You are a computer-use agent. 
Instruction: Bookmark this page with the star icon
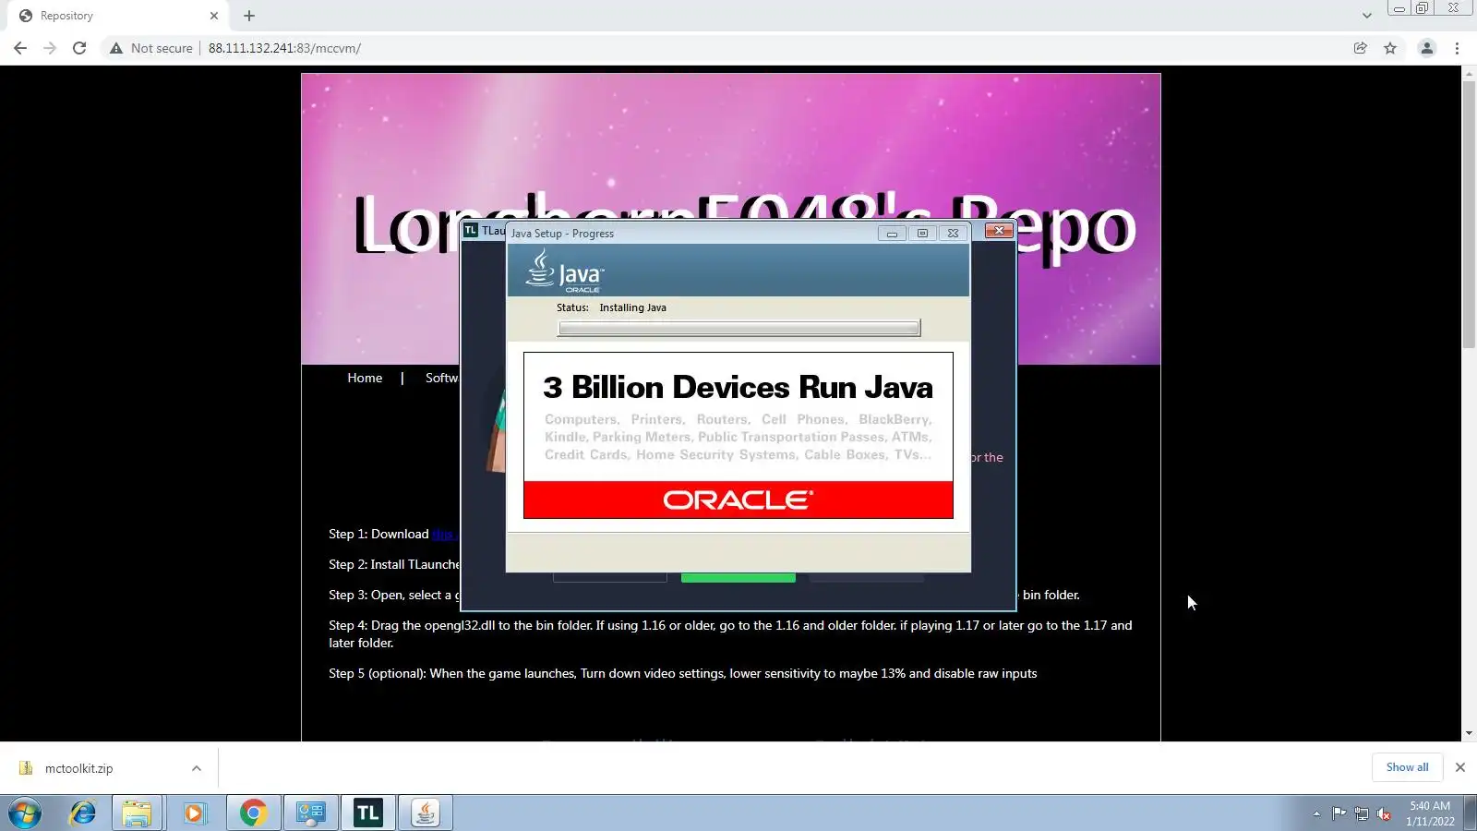tap(1390, 48)
